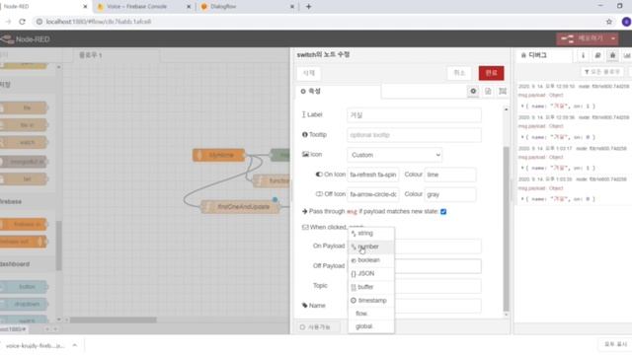Screen dimensions: 632x355
Task: Choose 'global.' type from dropdown list
Action: tap(371, 326)
